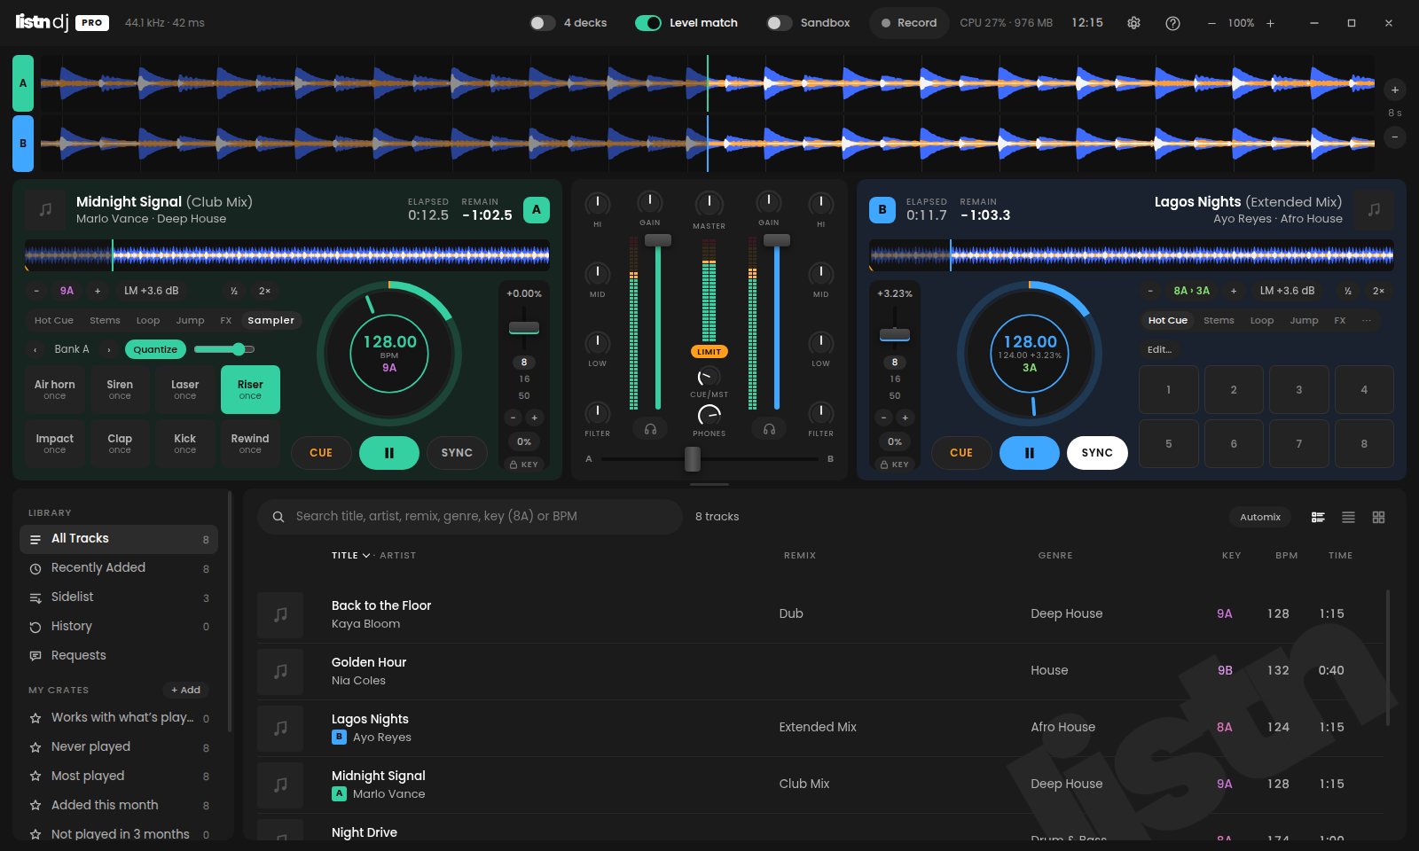
Task: Click the deck B album art placeholder
Action: pos(1374,210)
